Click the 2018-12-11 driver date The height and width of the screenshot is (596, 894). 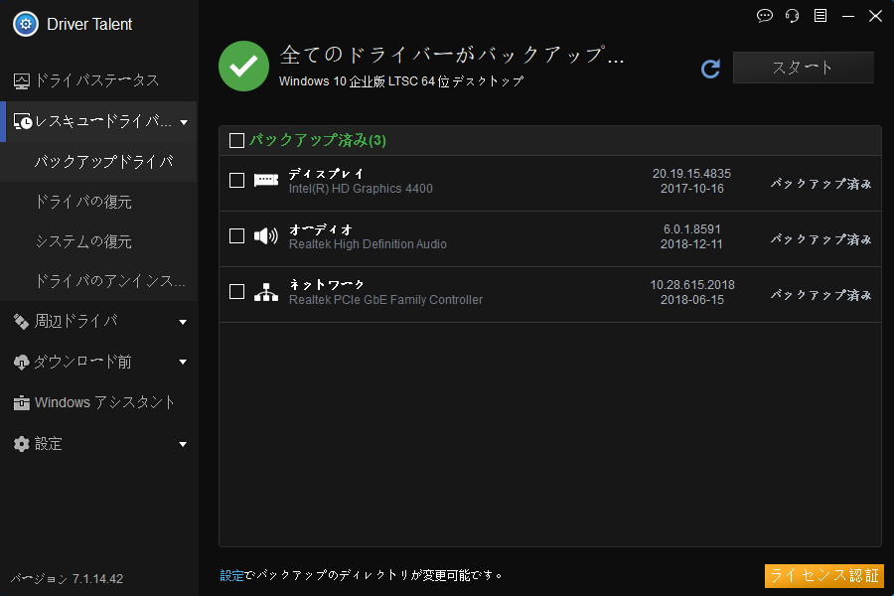click(x=691, y=244)
